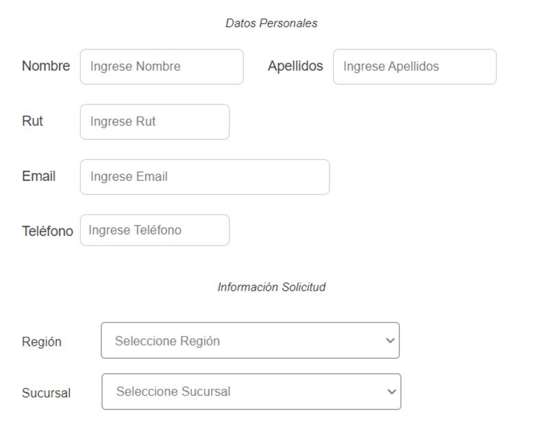Click the Información Solicitud heading

pyautogui.click(x=271, y=287)
